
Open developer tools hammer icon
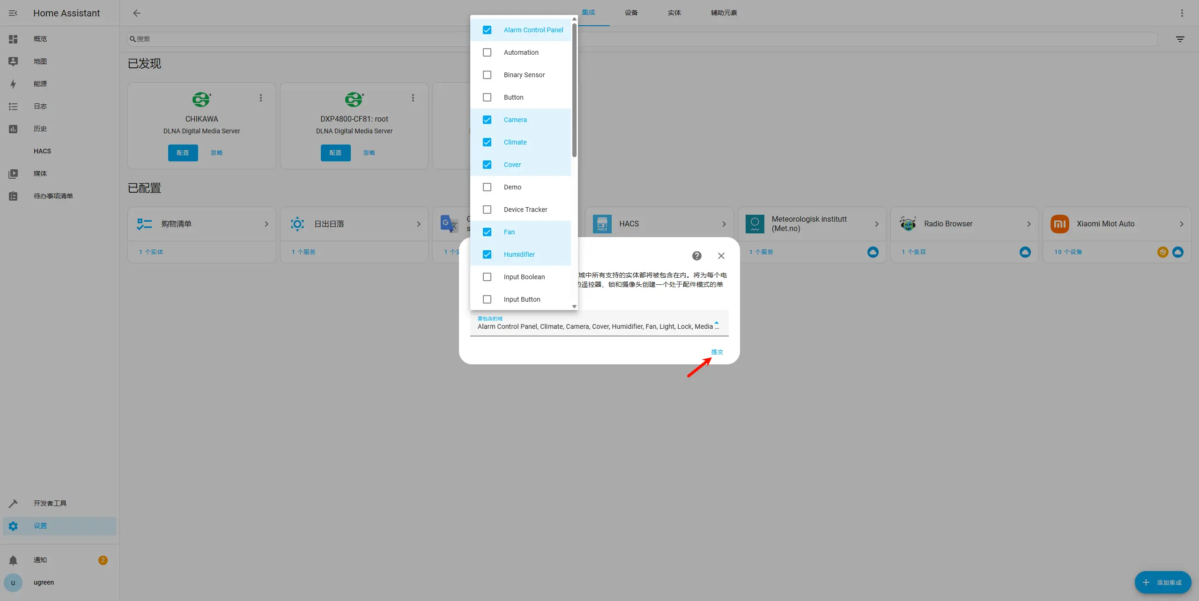13,503
